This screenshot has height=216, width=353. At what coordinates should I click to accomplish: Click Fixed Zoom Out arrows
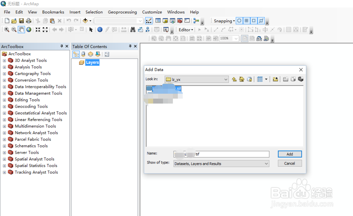coord(45,30)
